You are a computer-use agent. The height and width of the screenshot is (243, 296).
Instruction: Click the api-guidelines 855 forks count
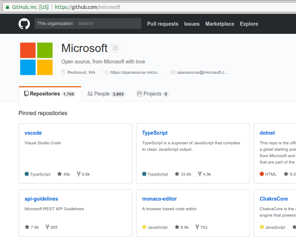54,227
